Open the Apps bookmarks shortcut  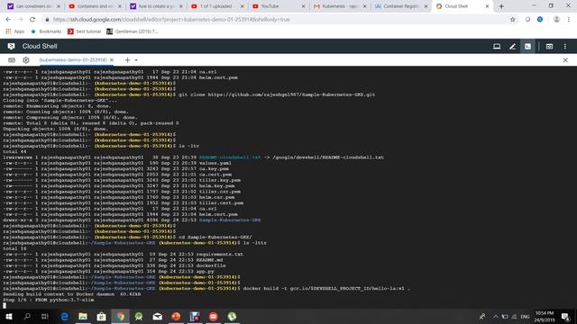(15, 31)
